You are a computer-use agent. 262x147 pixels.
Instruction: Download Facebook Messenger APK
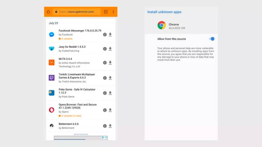tap(110, 34)
